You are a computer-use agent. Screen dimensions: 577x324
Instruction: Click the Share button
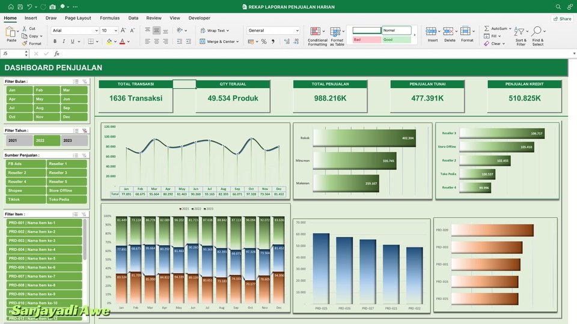coord(562,19)
